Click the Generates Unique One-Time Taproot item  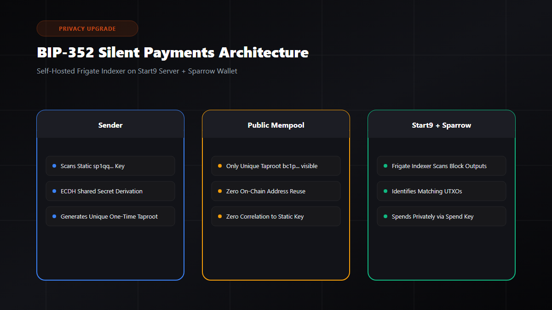tap(110, 216)
